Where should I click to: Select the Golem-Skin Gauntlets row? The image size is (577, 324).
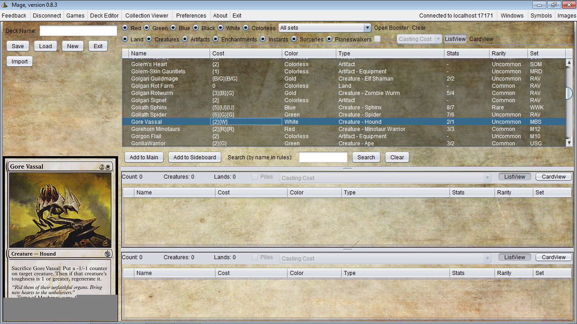point(344,72)
